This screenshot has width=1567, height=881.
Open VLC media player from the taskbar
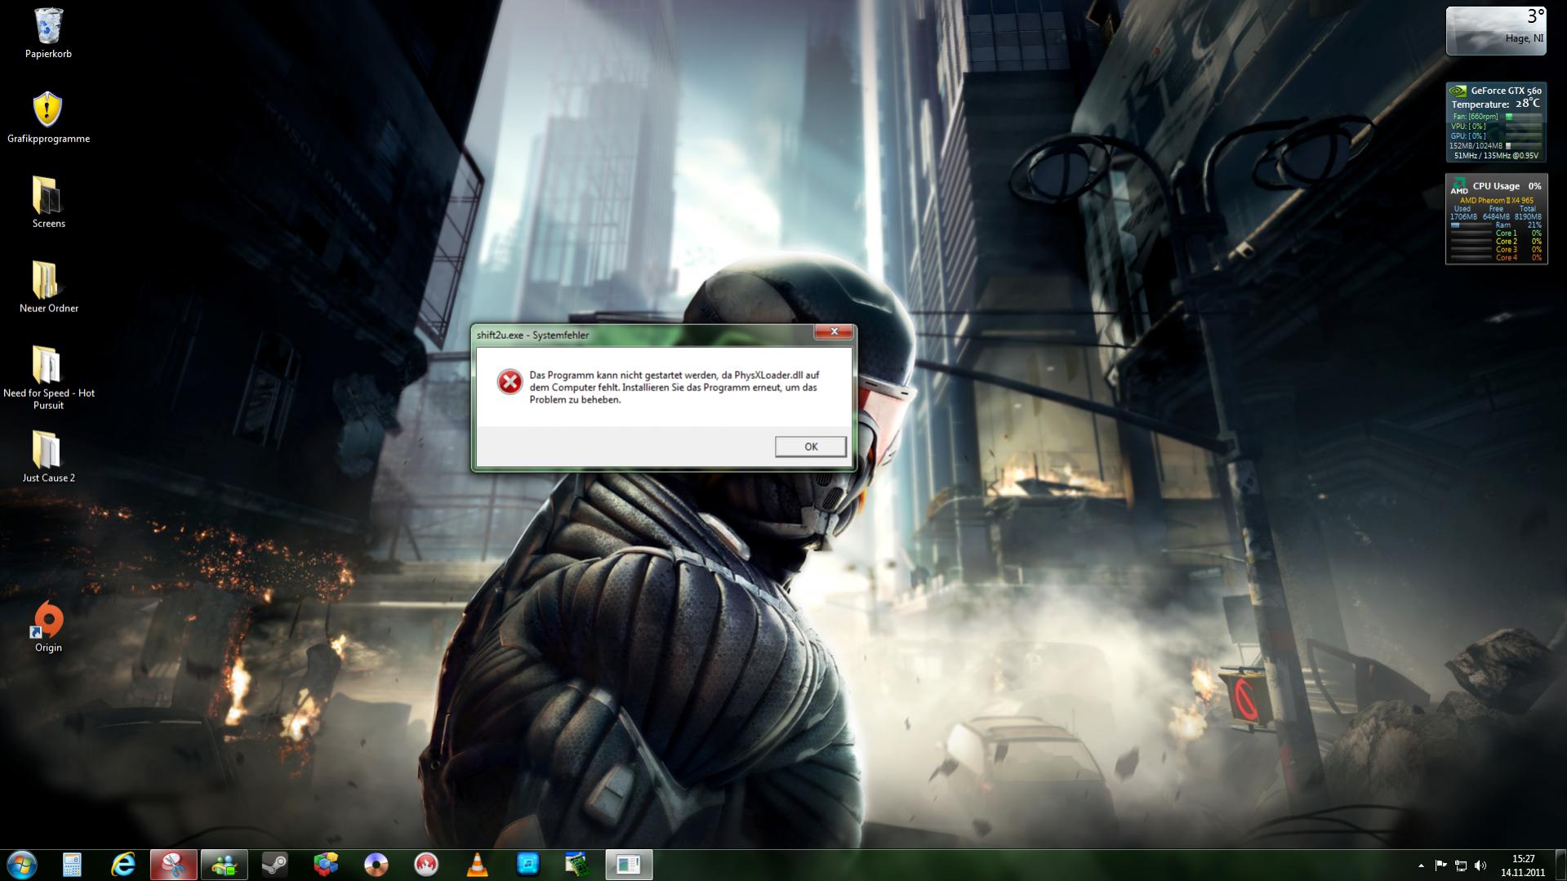pyautogui.click(x=477, y=865)
